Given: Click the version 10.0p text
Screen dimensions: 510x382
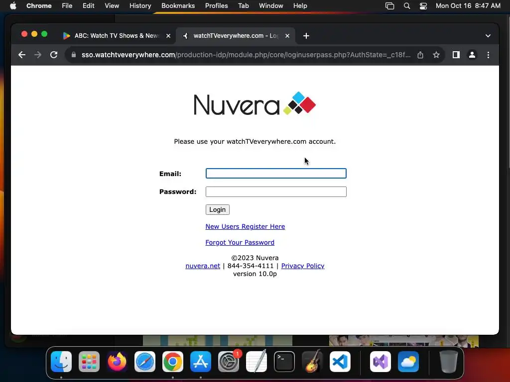Looking at the screenshot, I should [255, 274].
